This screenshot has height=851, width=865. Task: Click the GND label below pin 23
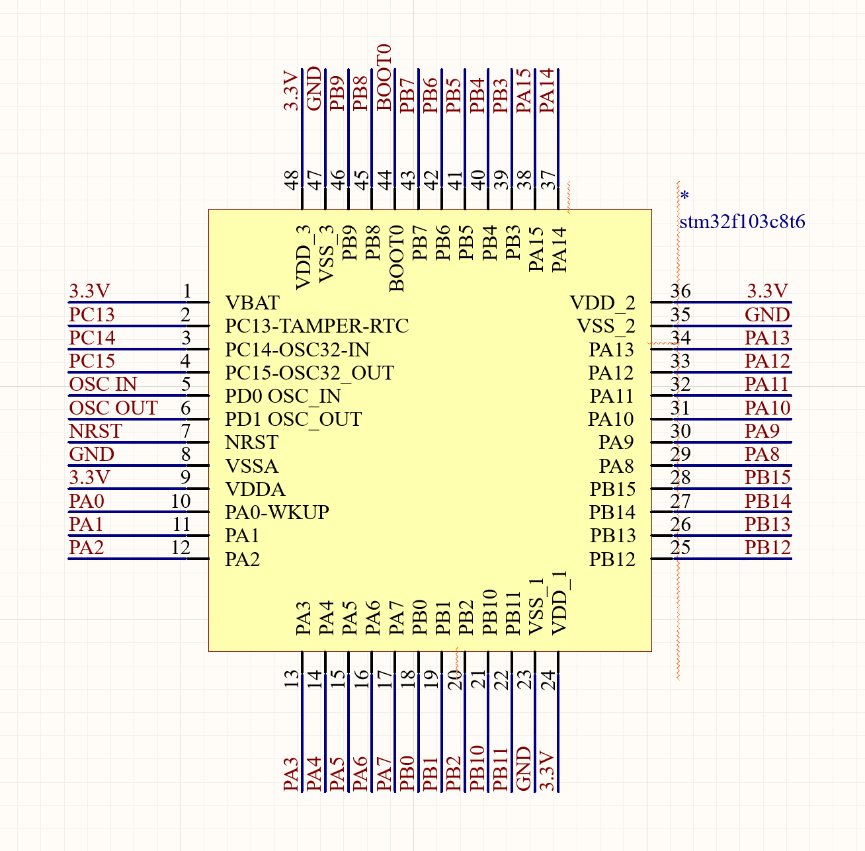point(524,768)
